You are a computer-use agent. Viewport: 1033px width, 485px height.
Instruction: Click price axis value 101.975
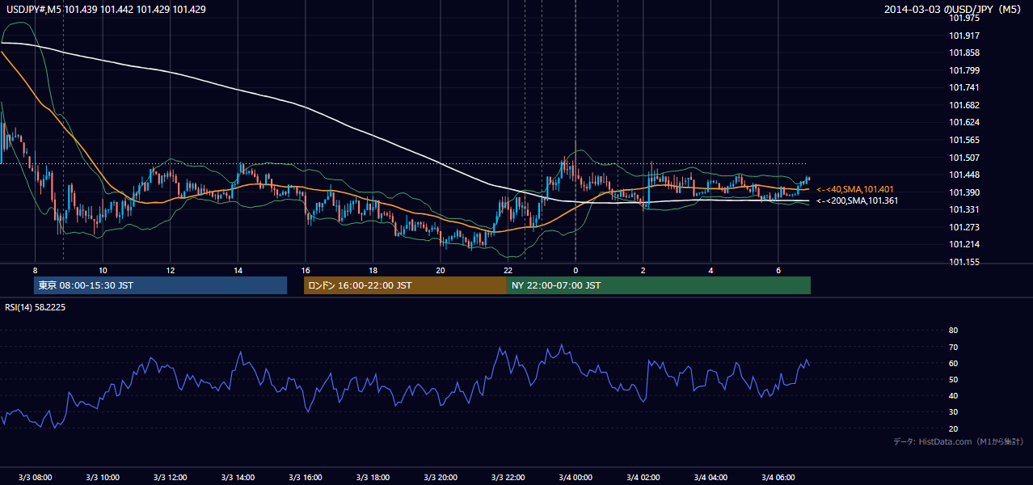click(x=964, y=18)
